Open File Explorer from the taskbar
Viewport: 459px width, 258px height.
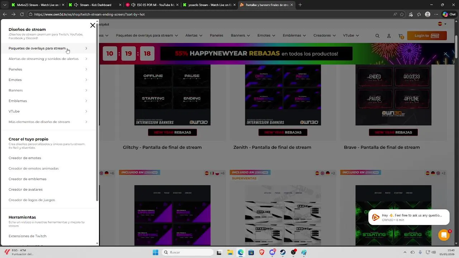(x=230, y=252)
